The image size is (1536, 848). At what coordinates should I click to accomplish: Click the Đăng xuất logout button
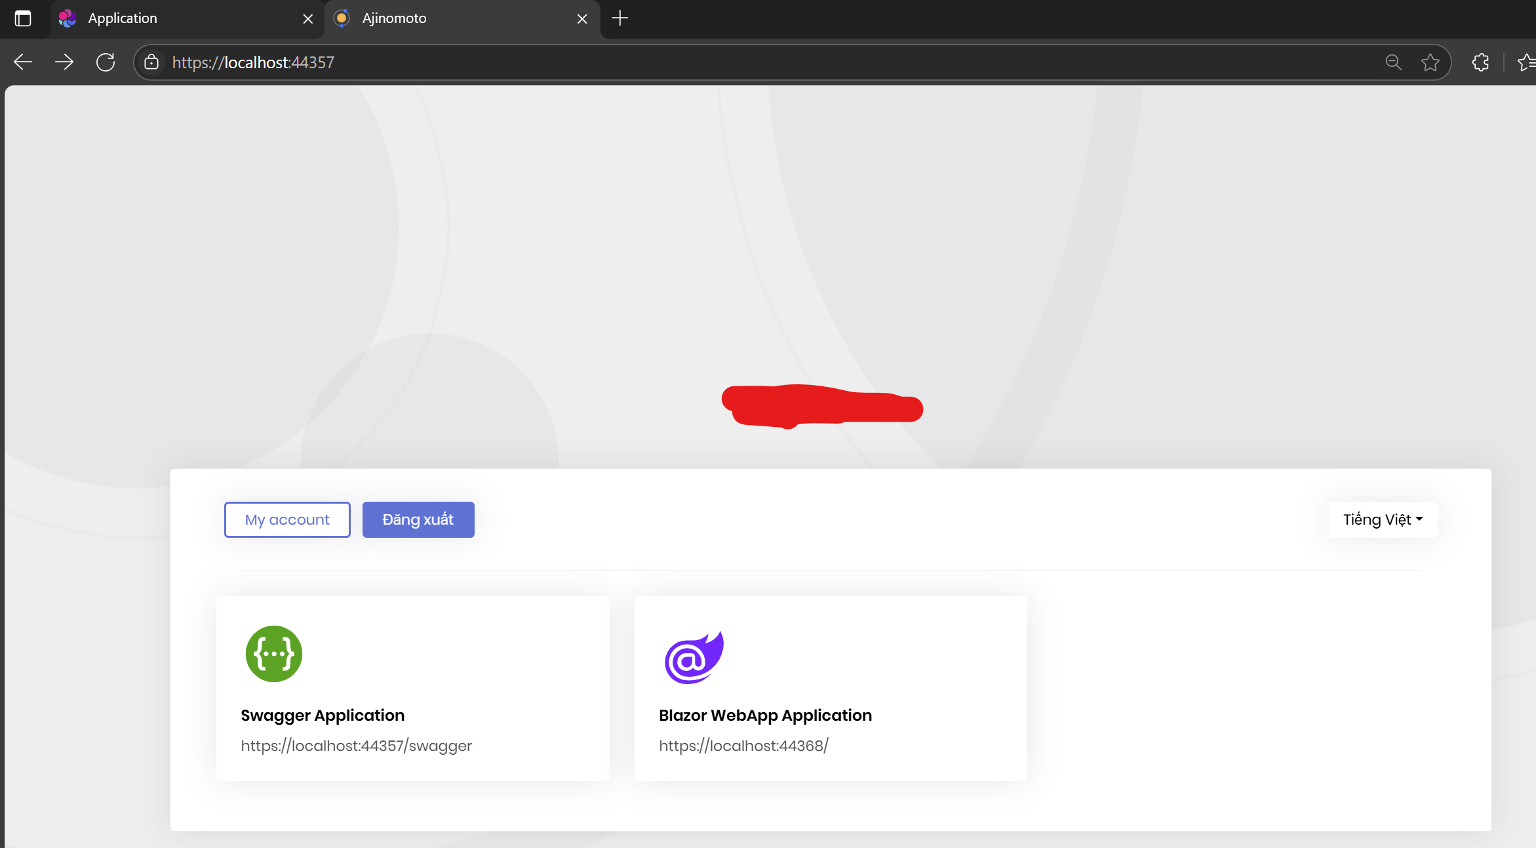(x=418, y=519)
